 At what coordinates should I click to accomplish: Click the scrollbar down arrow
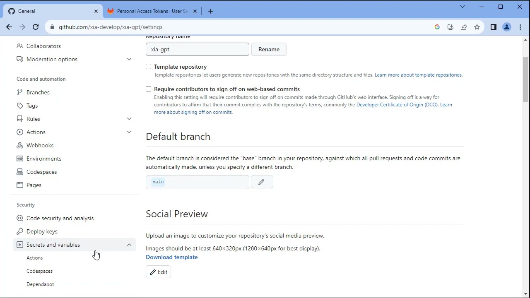pos(526,294)
